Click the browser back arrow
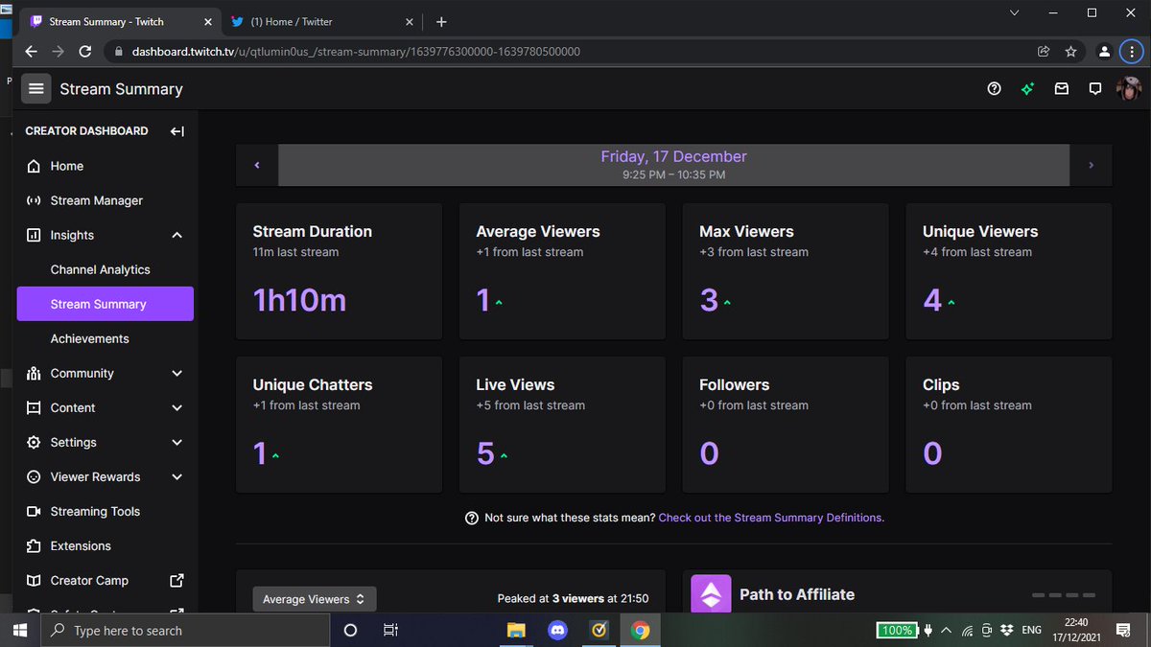The width and height of the screenshot is (1151, 647). (31, 52)
